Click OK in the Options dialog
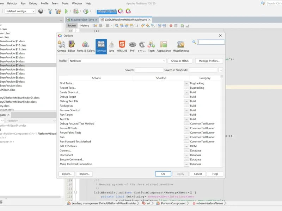Screen dimensions: 282x211 point(163,174)
